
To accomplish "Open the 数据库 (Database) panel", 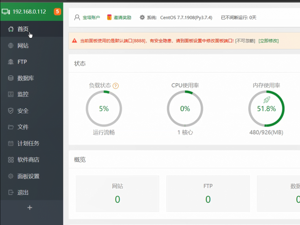I will point(25,78).
